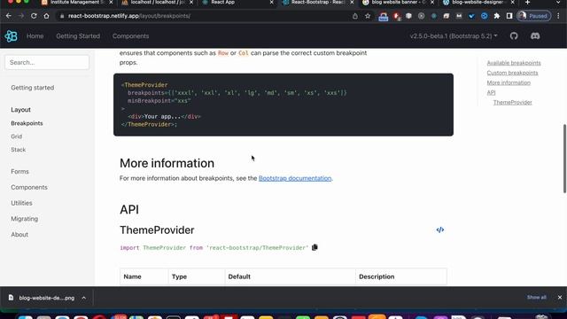Click the page vertical scrollbar thumb
This screenshot has width=567, height=319.
tap(564, 159)
